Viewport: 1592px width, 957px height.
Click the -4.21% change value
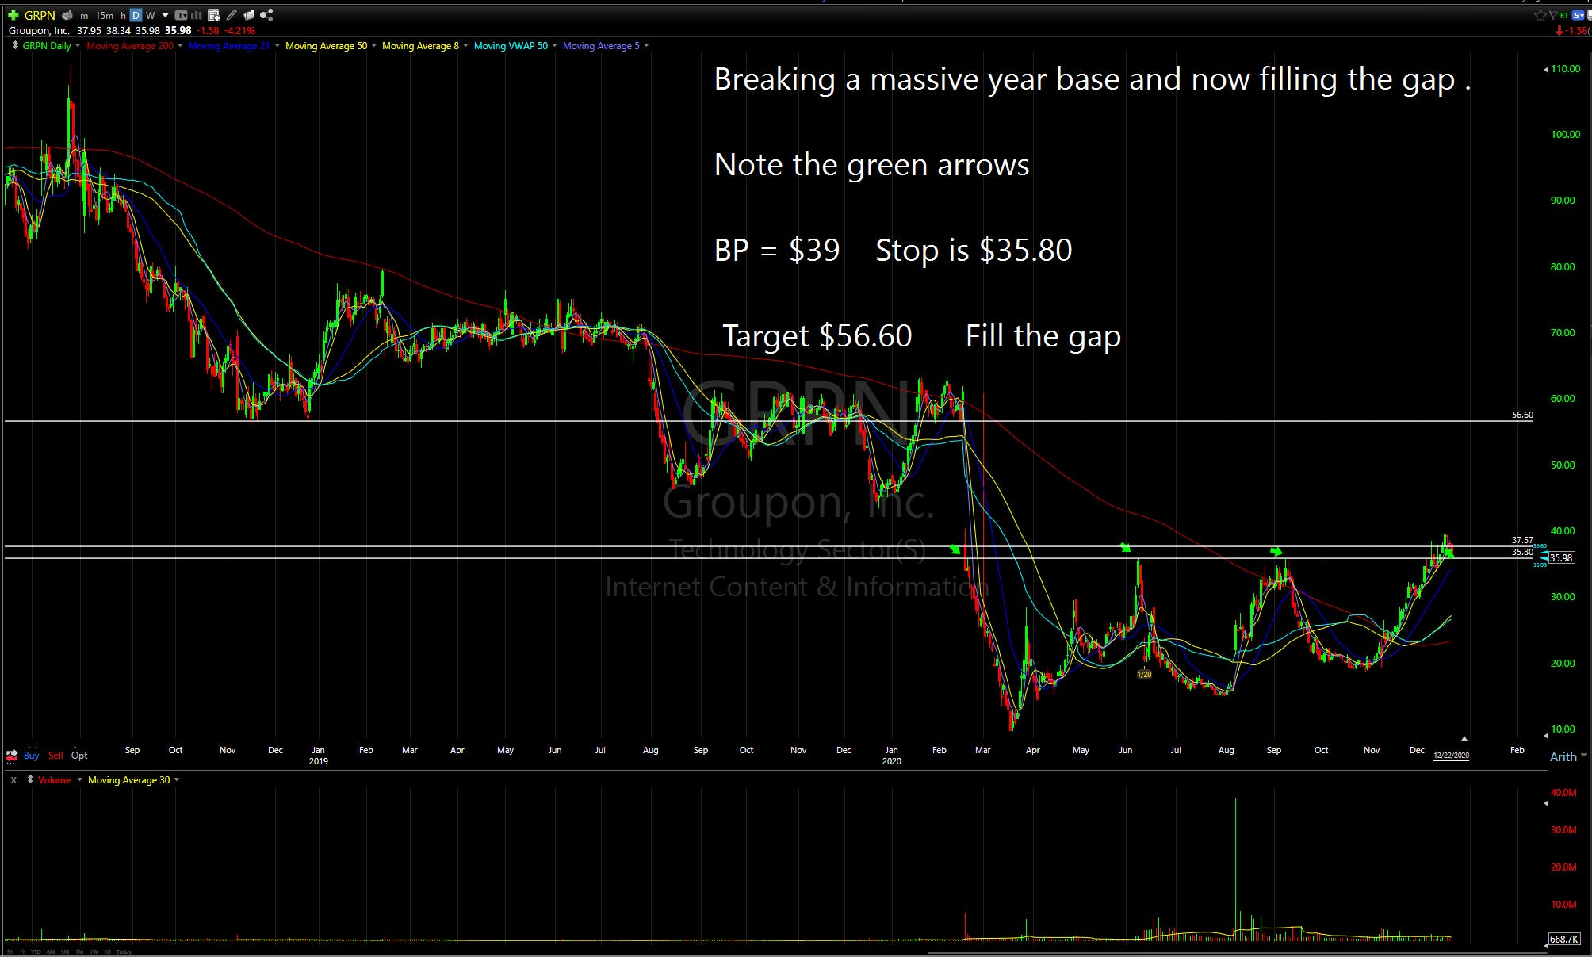(x=240, y=31)
